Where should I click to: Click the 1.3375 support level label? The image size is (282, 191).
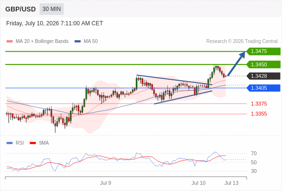[x=259, y=104]
